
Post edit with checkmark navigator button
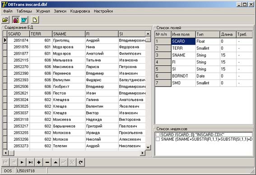64,162
